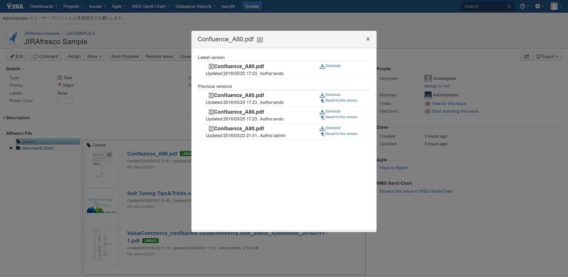Click Start Progress button
The image size is (568, 277).
point(125,56)
